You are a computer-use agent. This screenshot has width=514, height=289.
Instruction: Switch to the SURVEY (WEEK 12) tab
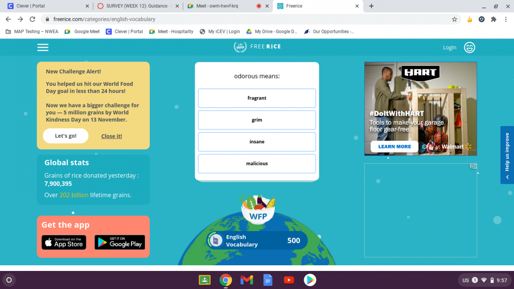pos(138,6)
